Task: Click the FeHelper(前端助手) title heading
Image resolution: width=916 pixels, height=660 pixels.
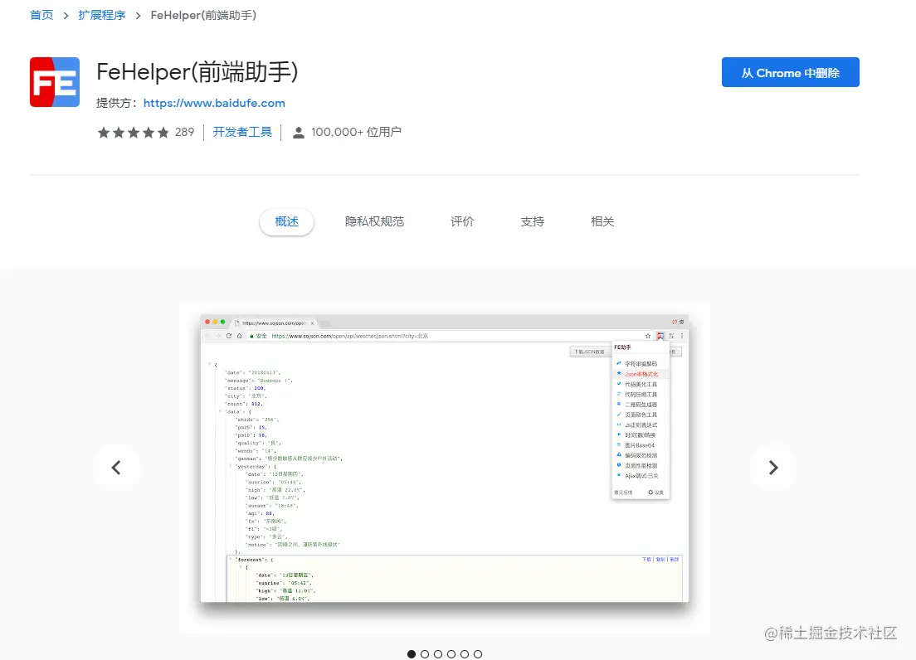Action: pos(197,72)
